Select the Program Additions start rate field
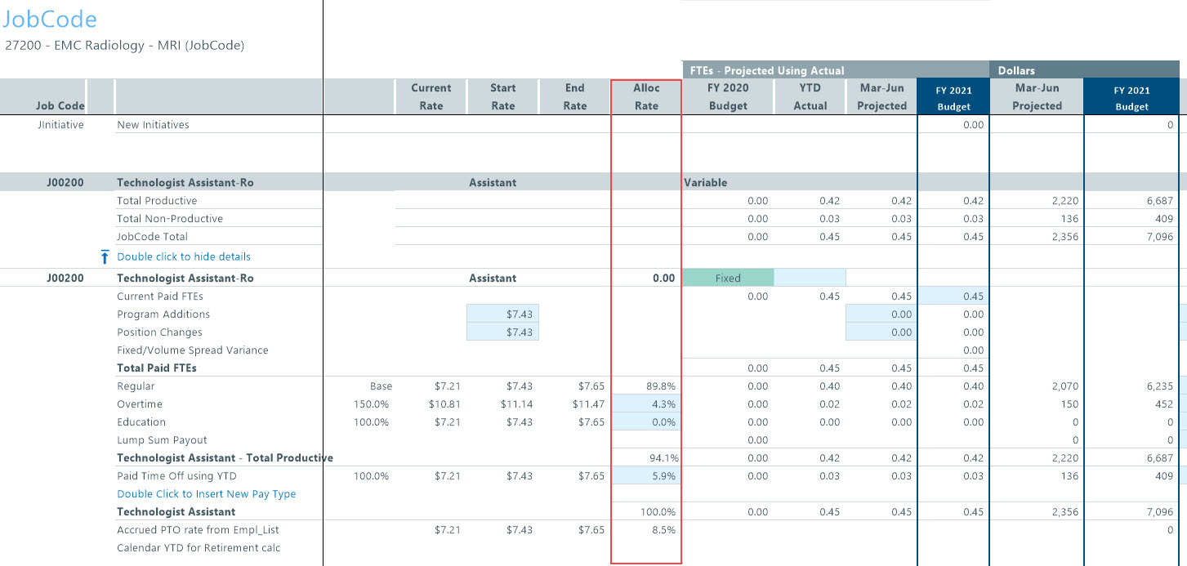1187x566 pixels. (502, 314)
